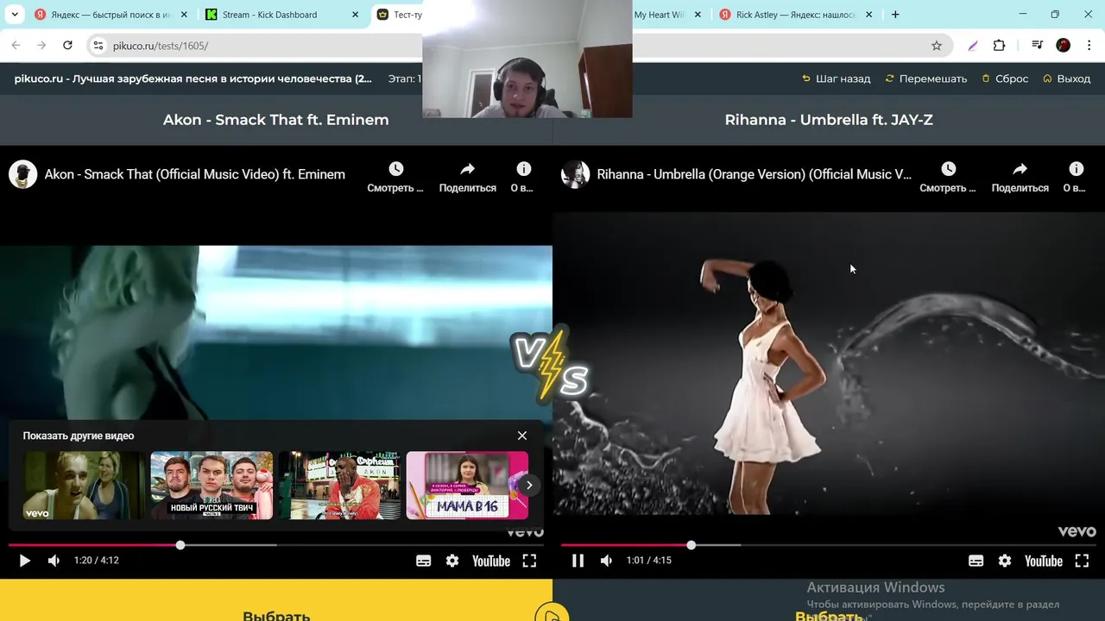This screenshot has height=621, width=1105.
Task: Seek on the Akon video progress bar
Action: (276, 545)
